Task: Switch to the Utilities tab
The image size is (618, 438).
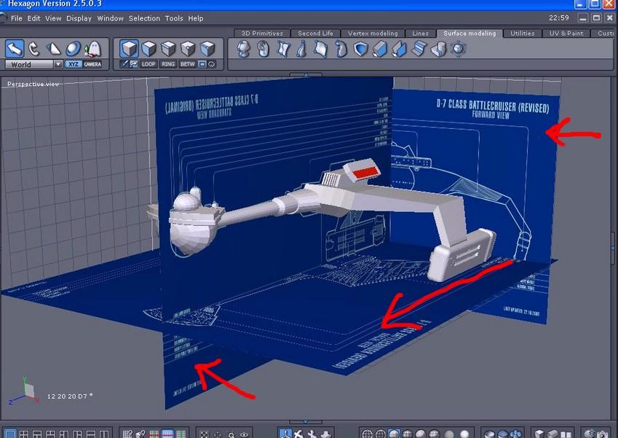Action: pos(523,34)
